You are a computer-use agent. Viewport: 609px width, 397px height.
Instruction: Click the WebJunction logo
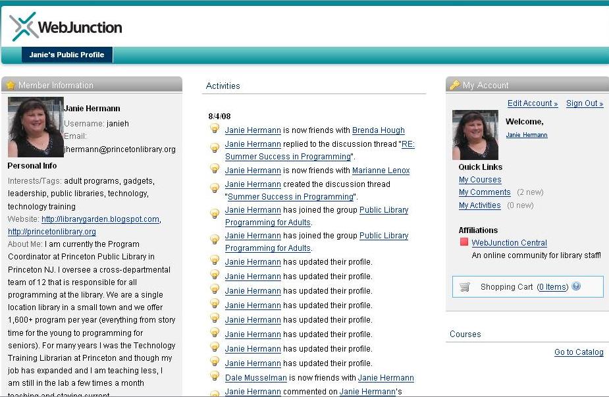[x=66, y=27]
